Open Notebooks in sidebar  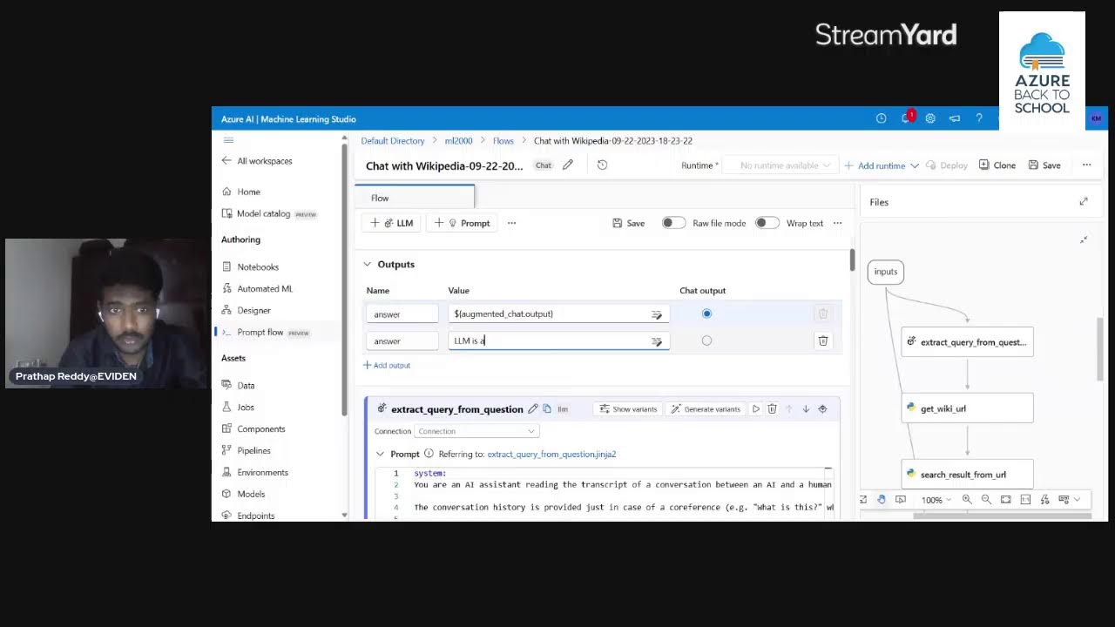pos(258,266)
